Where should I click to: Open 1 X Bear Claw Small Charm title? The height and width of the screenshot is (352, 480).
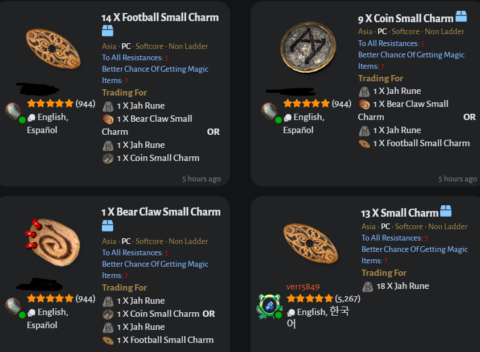coord(161,212)
